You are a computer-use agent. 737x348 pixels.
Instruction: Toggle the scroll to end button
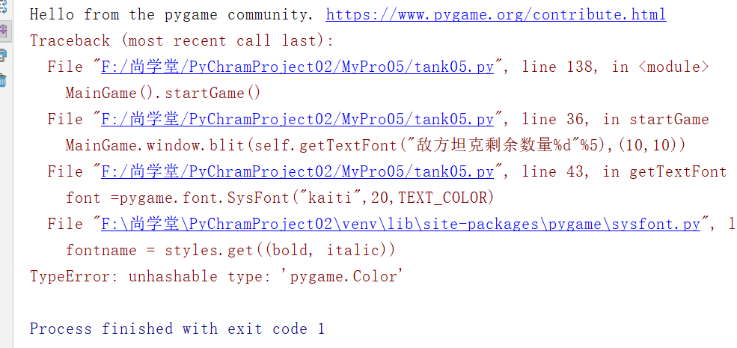click(2, 32)
